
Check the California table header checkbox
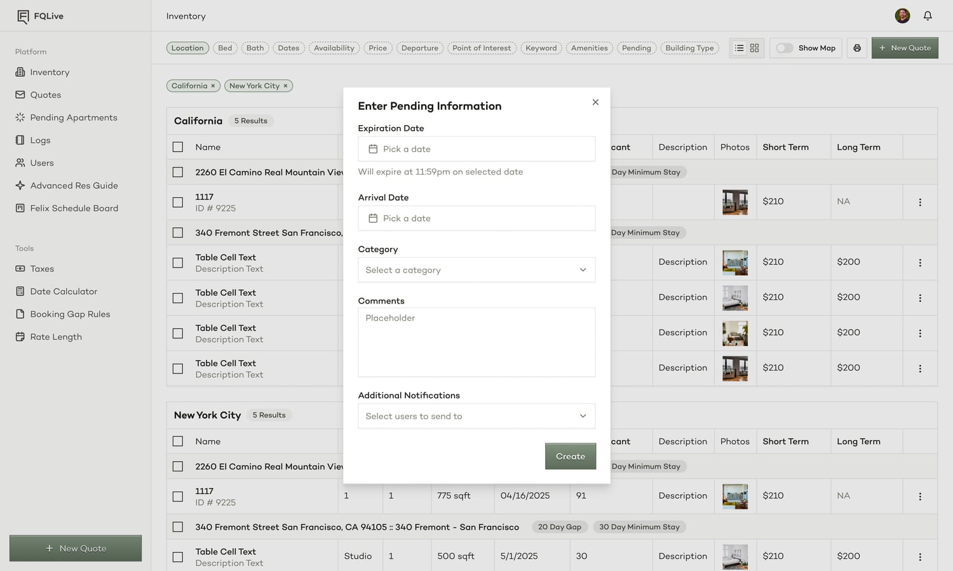click(178, 147)
